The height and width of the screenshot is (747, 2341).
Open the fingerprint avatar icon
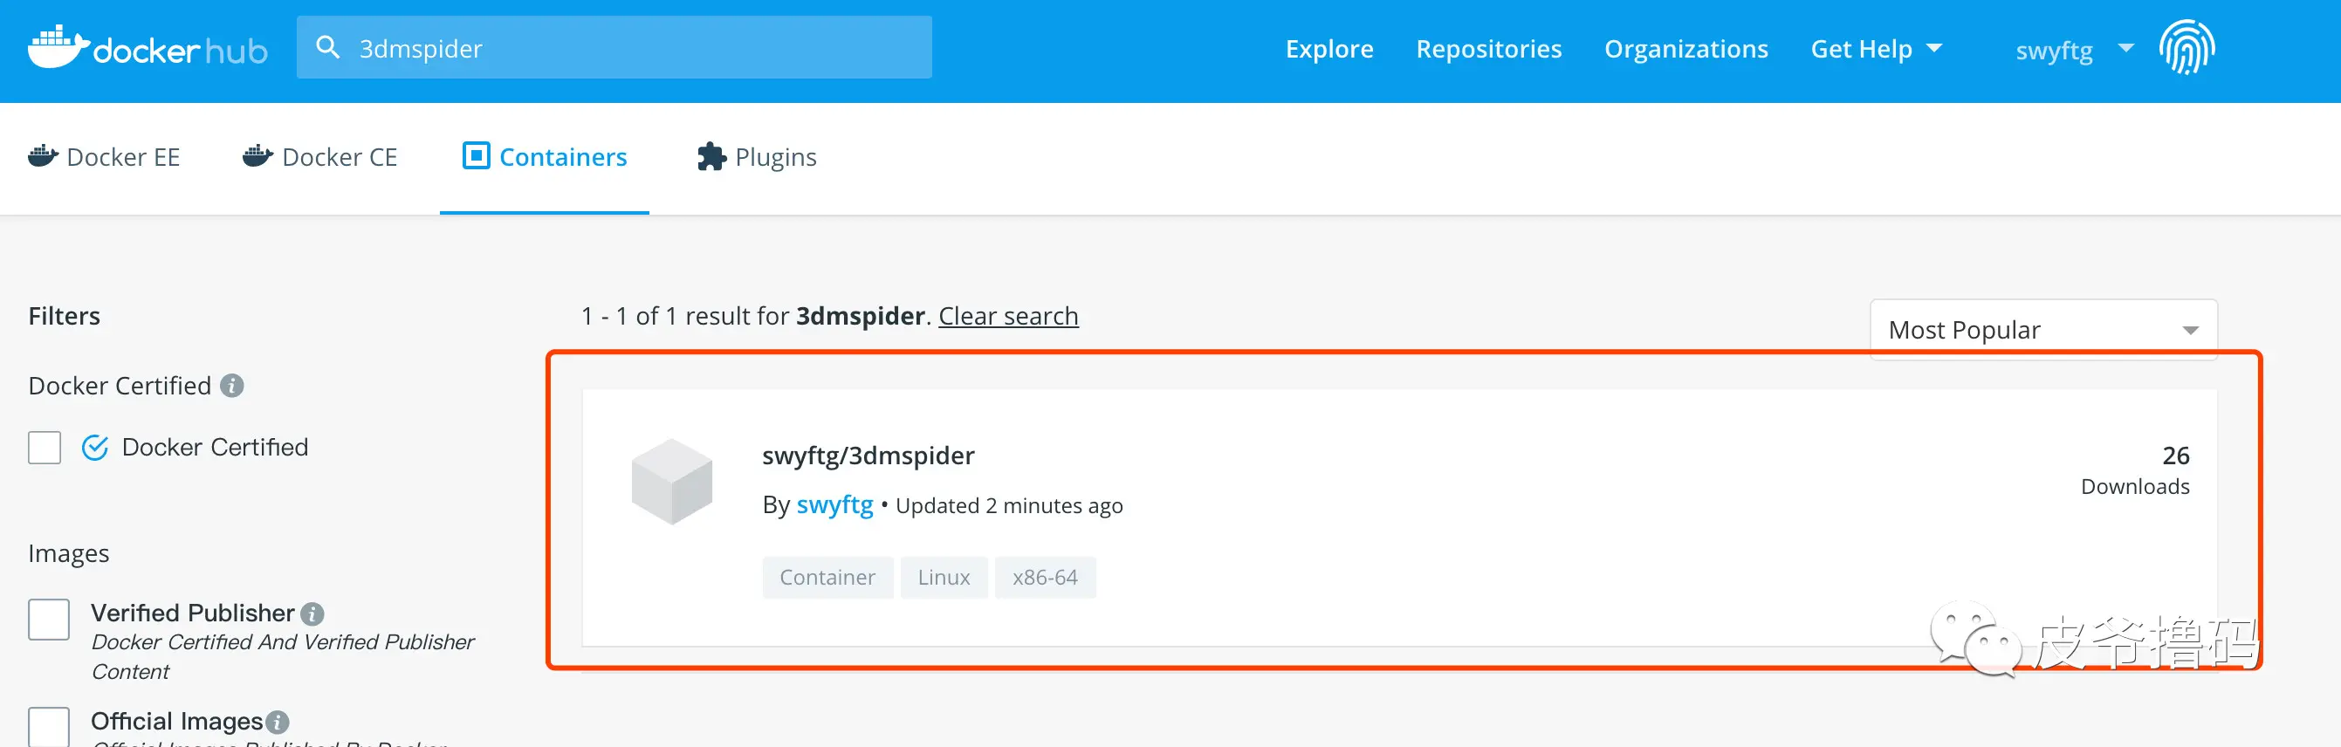2187,48
